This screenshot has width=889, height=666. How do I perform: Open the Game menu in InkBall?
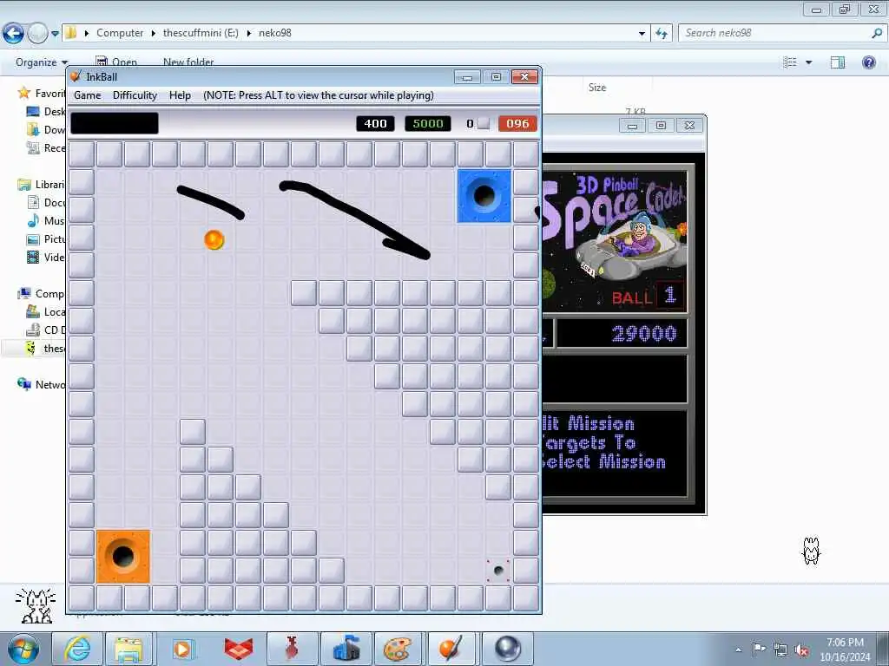point(88,95)
